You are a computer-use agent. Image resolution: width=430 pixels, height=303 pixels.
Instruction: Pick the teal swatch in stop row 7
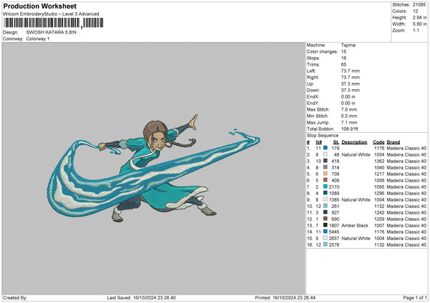coord(325,187)
